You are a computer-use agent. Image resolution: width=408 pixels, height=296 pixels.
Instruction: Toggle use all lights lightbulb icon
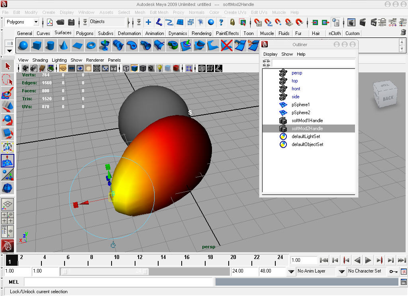159,68
